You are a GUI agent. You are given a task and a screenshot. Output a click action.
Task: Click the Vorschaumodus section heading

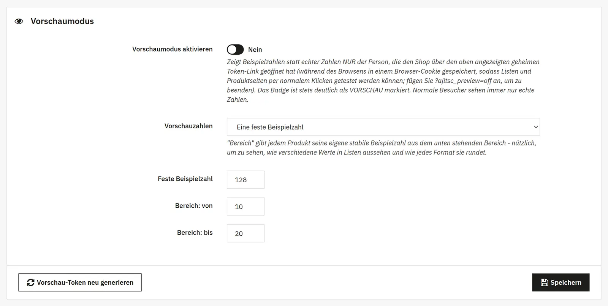(x=62, y=21)
